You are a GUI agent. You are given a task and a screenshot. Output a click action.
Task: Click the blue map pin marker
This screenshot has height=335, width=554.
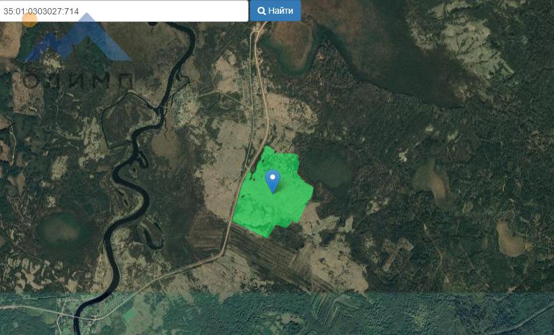tap(272, 182)
